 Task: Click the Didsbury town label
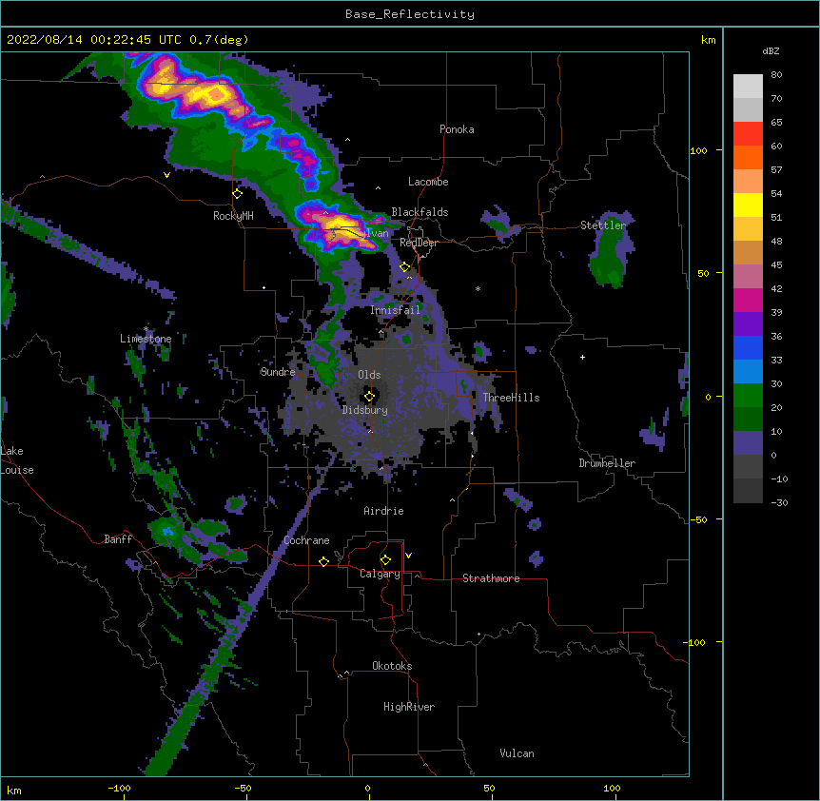(x=365, y=410)
